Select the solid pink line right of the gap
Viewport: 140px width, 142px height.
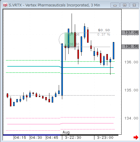click(x=88, y=123)
